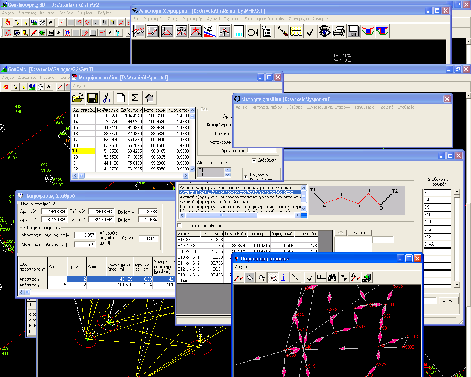Screen dimensions: 471x377
Task: Click the eye preview icon in the Μηκοτομή toolbar
Action: tap(325, 32)
